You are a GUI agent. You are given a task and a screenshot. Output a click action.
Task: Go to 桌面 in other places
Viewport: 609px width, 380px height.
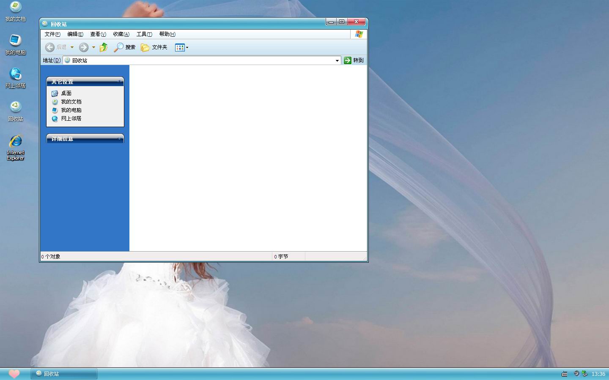(62, 93)
